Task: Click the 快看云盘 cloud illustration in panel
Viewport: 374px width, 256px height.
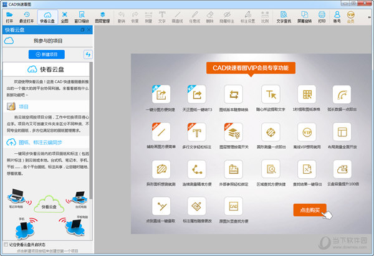Action: [x=49, y=204]
